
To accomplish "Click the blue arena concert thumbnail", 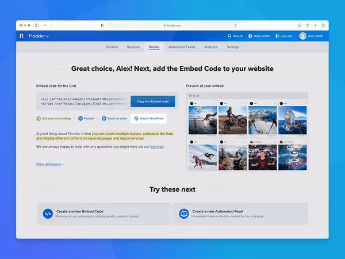I will 293,157.
